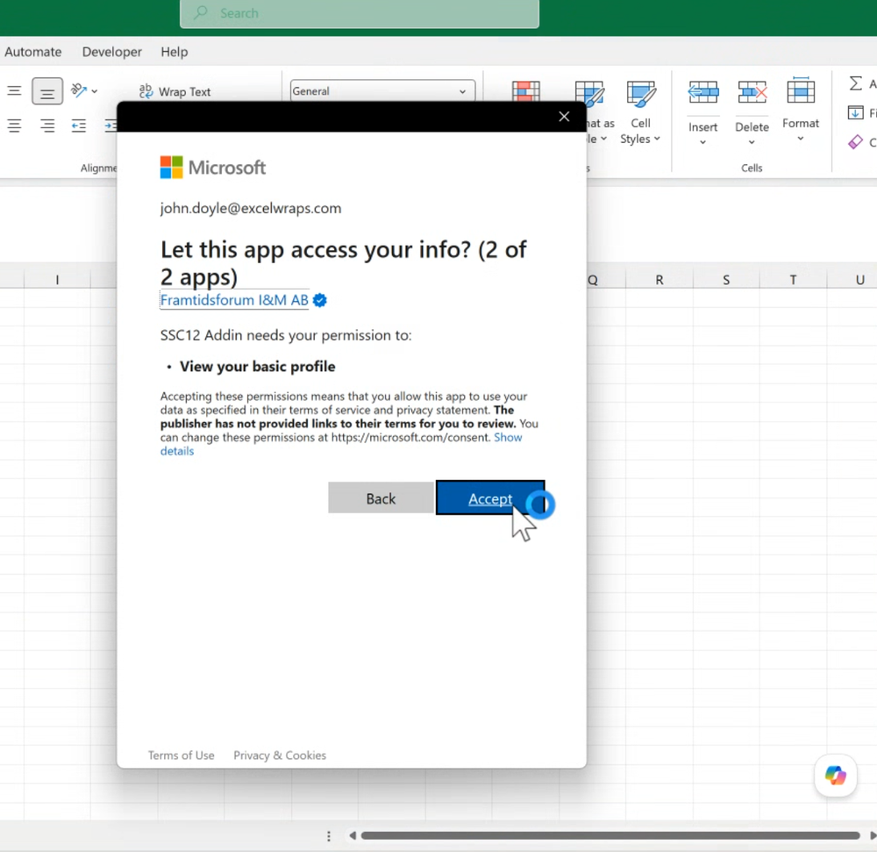Image resolution: width=877 pixels, height=852 pixels.
Task: Open the Help ribbon tab
Action: pos(175,52)
